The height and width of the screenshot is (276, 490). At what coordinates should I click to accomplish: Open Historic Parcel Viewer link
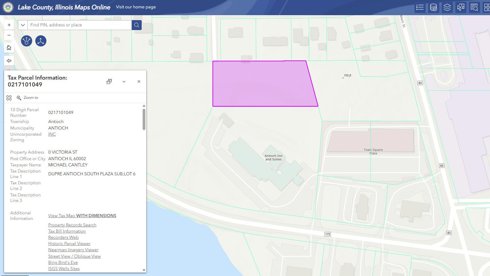[69, 243]
